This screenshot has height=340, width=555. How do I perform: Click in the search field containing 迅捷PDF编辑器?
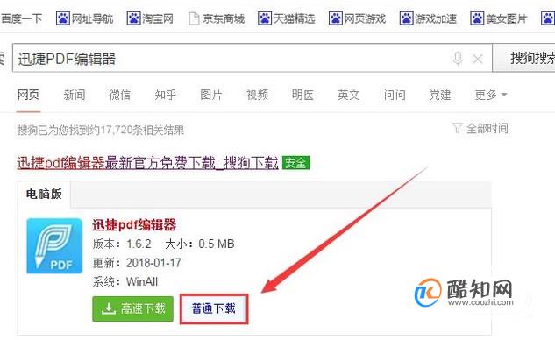(252, 58)
